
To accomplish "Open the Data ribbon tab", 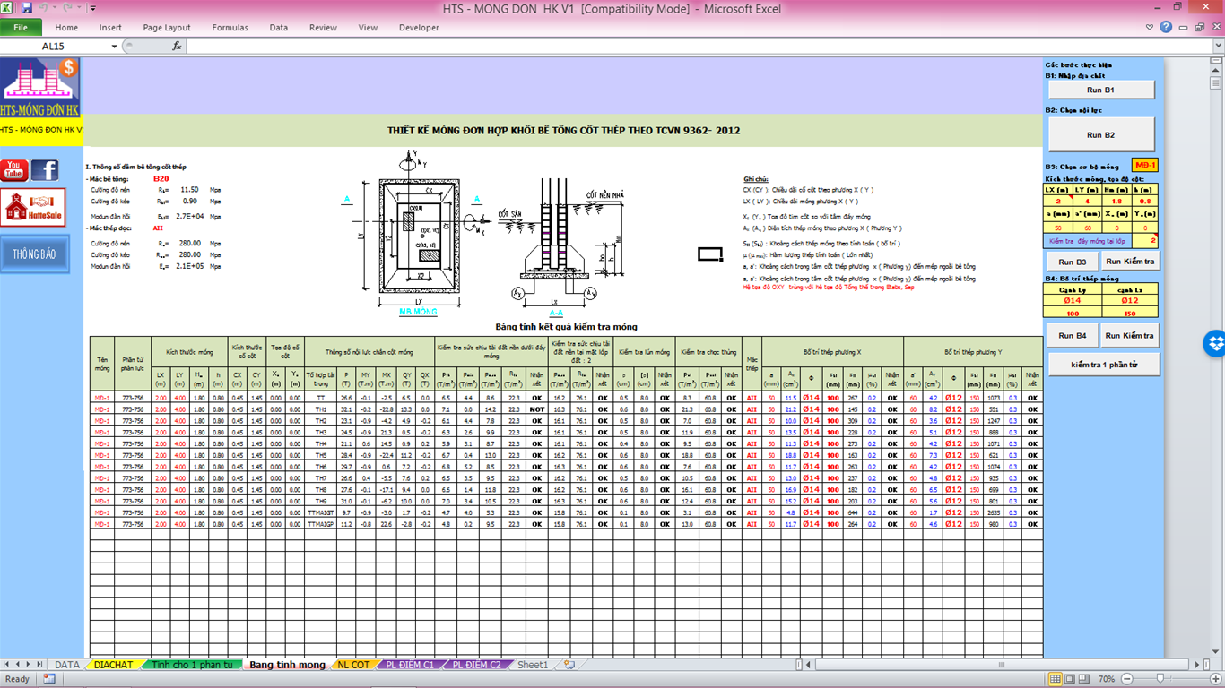I will click(279, 28).
